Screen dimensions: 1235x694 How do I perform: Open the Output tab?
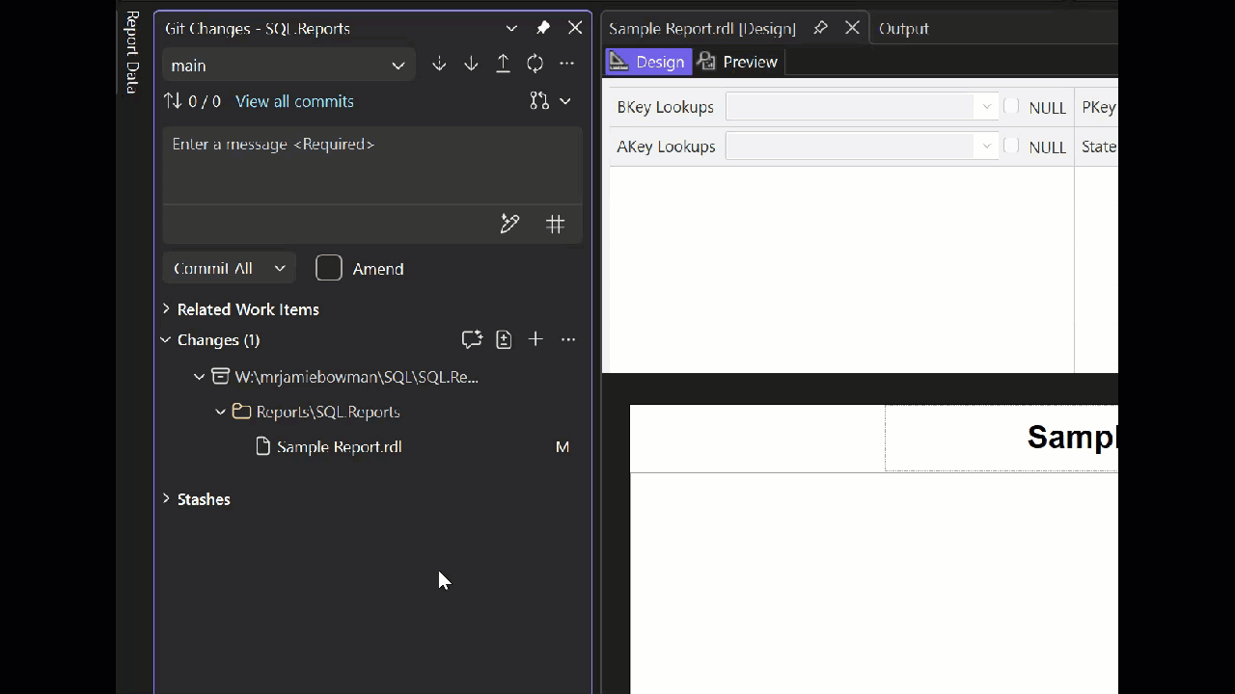click(903, 29)
